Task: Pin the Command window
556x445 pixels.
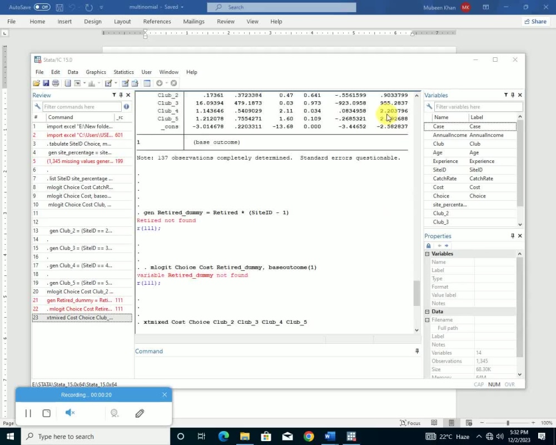Action: tap(417, 351)
